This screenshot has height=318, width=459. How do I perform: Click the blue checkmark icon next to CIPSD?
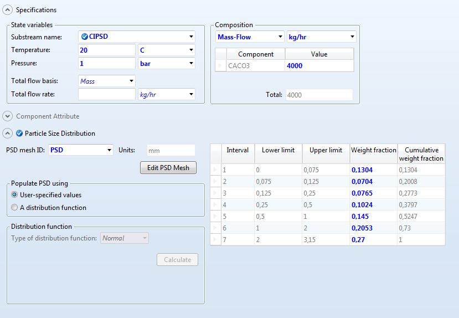coord(85,37)
